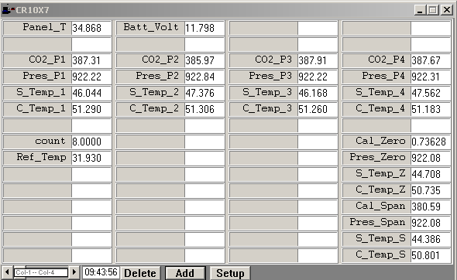Select the CO2_P4 label cell
457x280 pixels.
376,60
